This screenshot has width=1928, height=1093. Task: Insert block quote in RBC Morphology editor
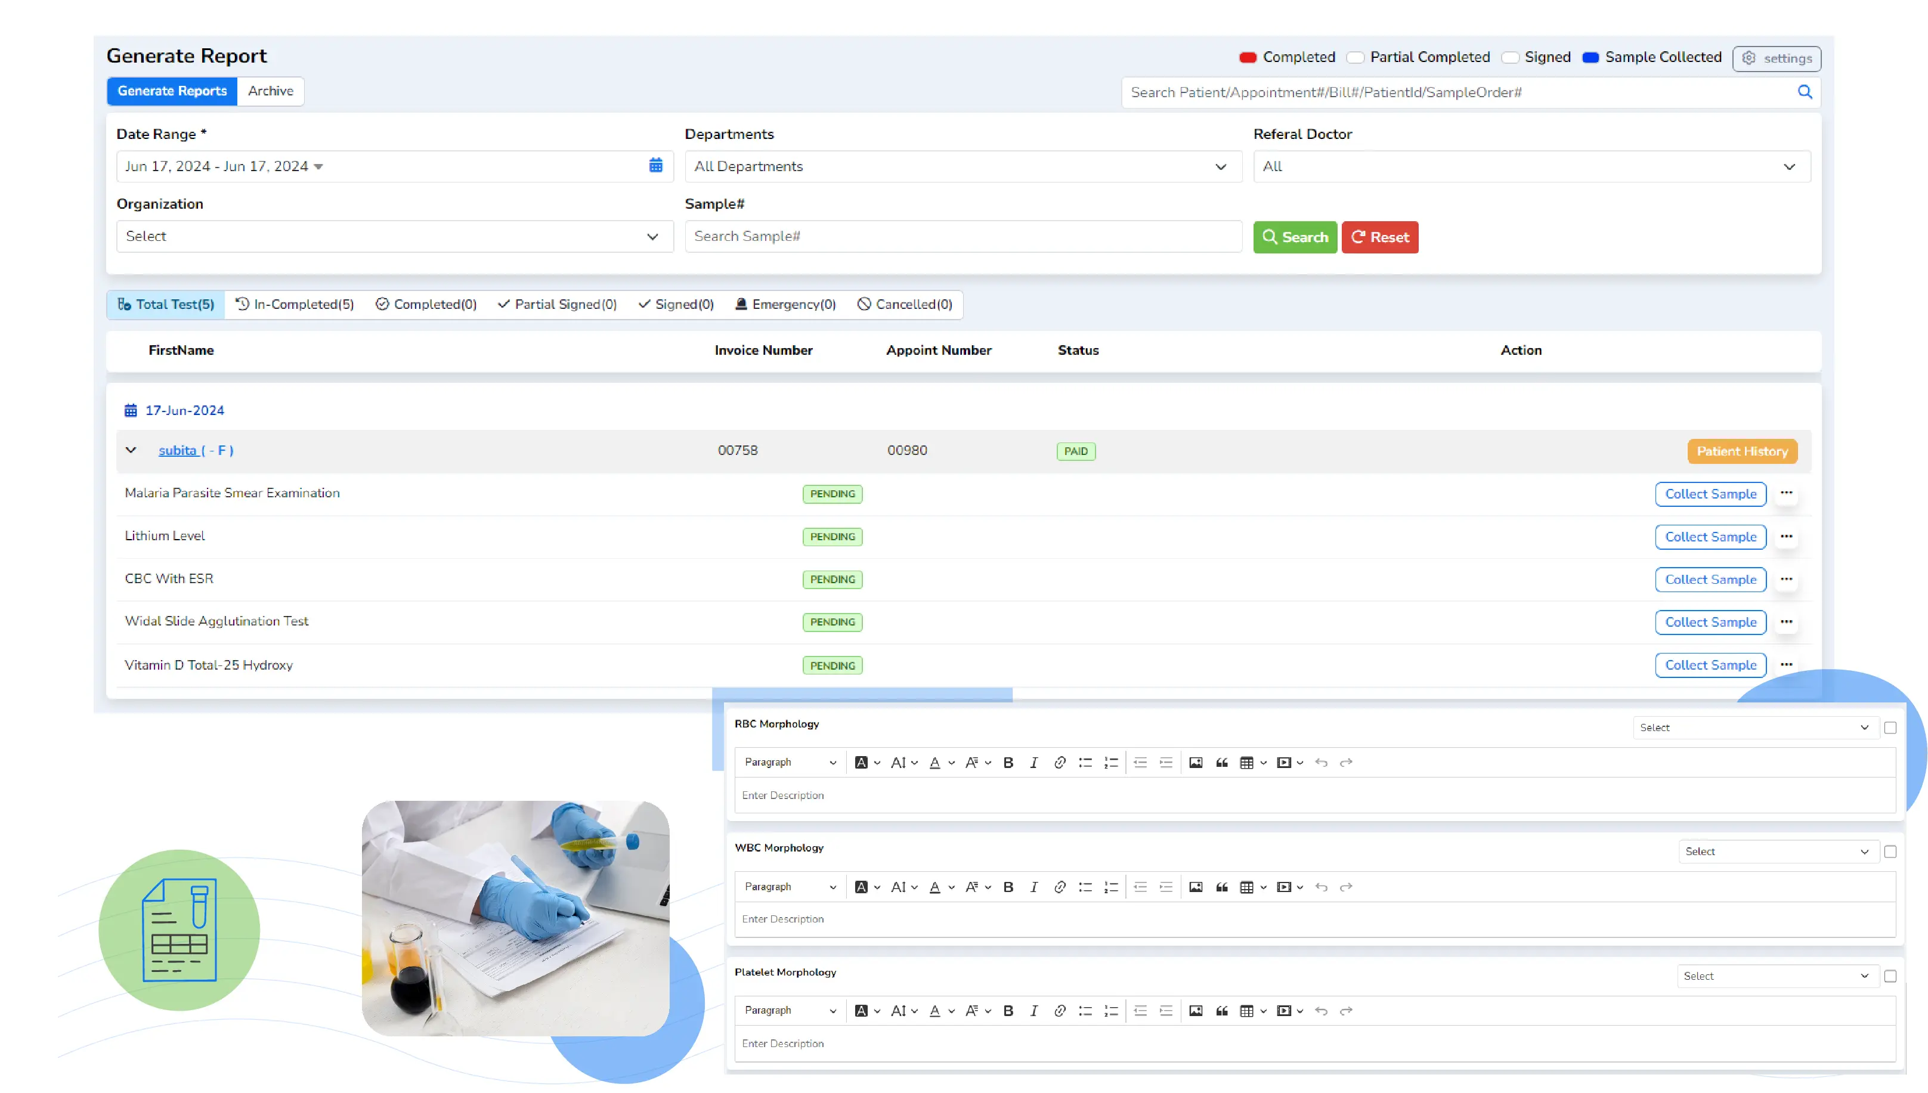[1221, 763]
